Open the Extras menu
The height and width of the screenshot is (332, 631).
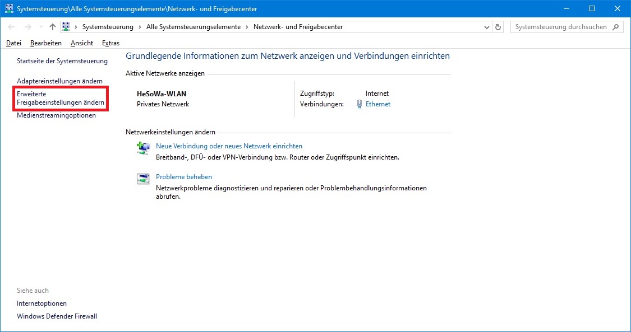pos(110,43)
